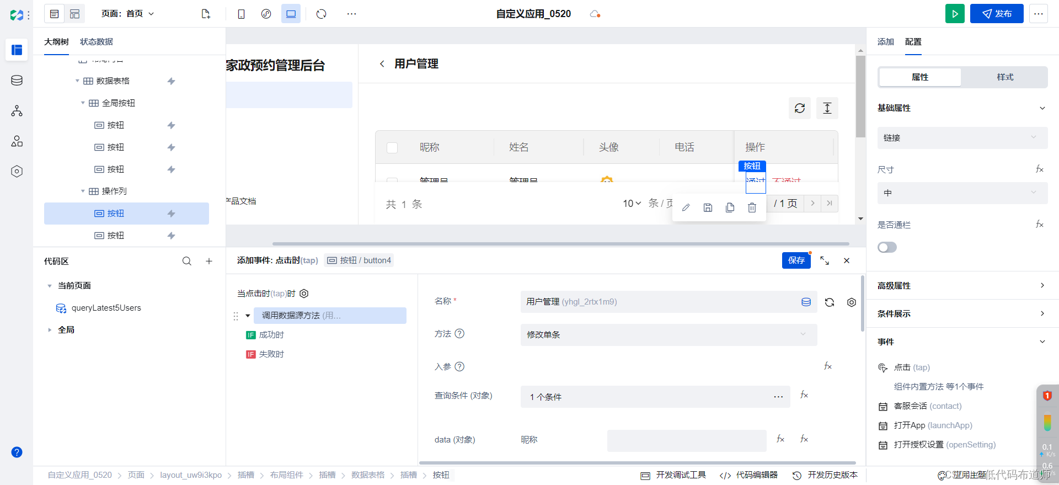Expand the 全局 code section
1059x485 pixels.
tap(49, 330)
